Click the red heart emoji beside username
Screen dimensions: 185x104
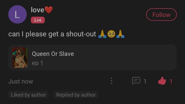[49, 10]
